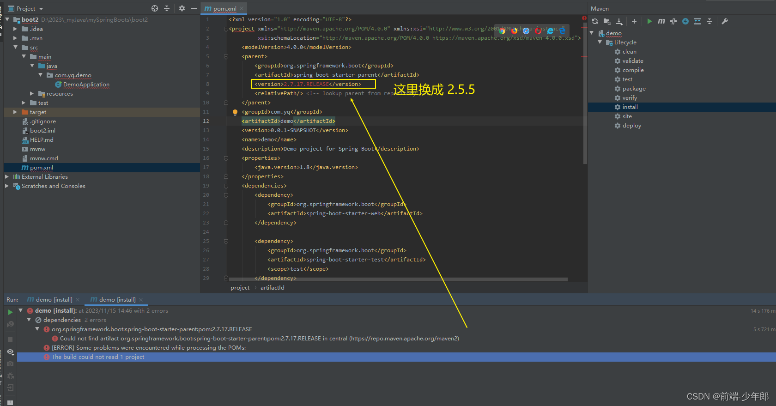Collapse the Lifecycle node in Maven
Screen dimensions: 776x406
(600, 42)
